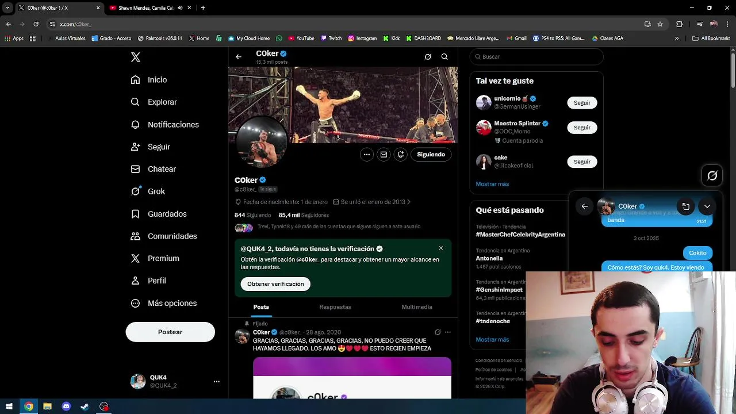Viewport: 736px width, 414px height.
Task: Open Explorar search page
Action: 154,102
